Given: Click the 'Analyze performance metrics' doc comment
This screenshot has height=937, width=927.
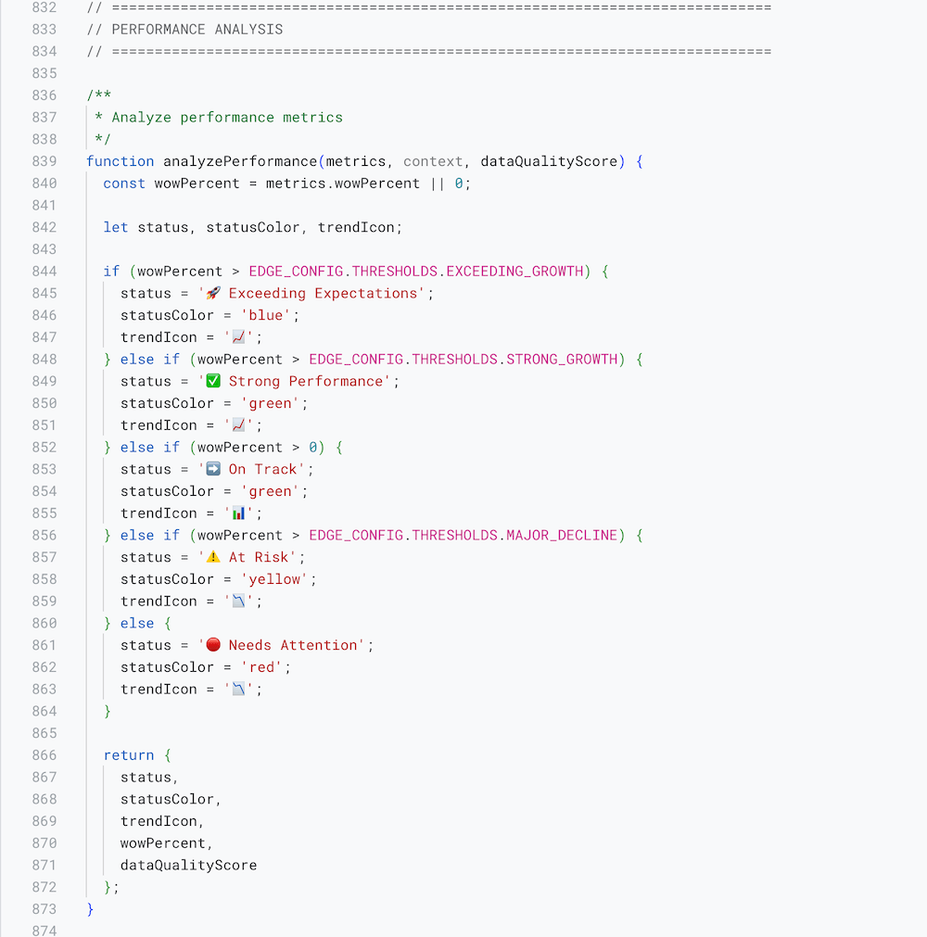Looking at the screenshot, I should [x=227, y=117].
